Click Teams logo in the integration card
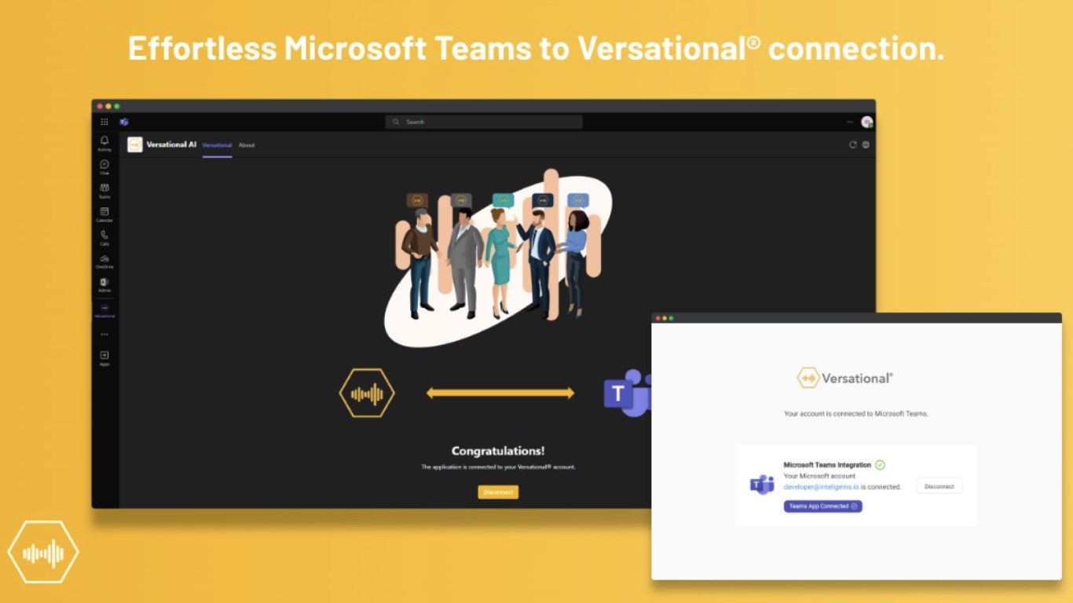The image size is (1073, 603). [x=762, y=484]
